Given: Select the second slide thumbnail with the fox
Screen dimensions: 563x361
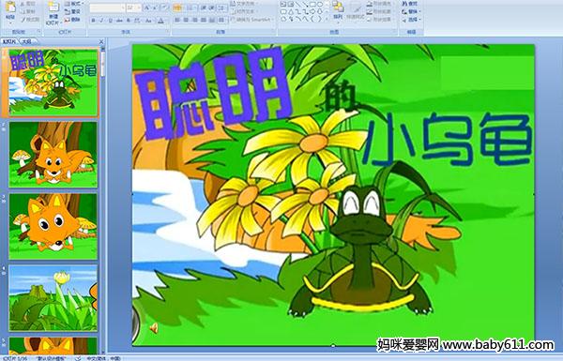Looking at the screenshot, I should [53, 155].
